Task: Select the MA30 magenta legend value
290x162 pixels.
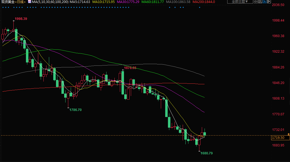Action: click(x=128, y=2)
